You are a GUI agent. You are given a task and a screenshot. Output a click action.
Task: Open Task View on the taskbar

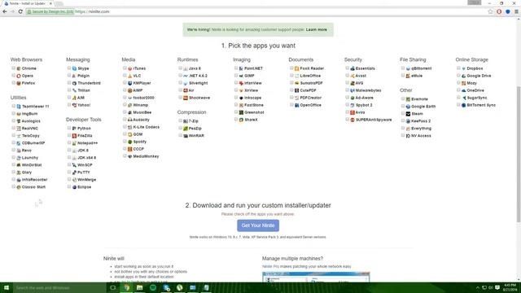pyautogui.click(x=113, y=287)
